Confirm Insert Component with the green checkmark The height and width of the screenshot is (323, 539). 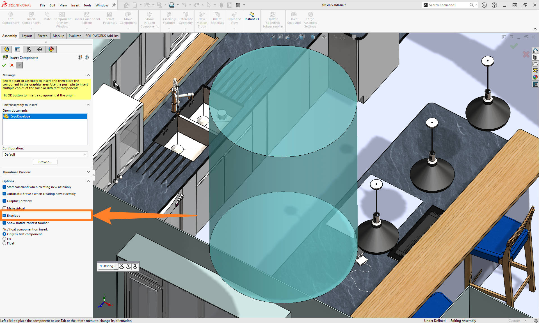tap(4, 65)
